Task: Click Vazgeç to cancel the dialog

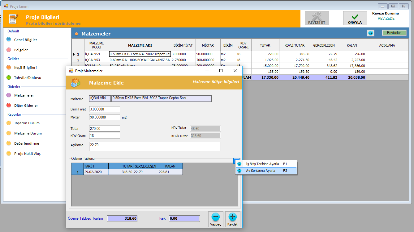Action: [x=216, y=219]
